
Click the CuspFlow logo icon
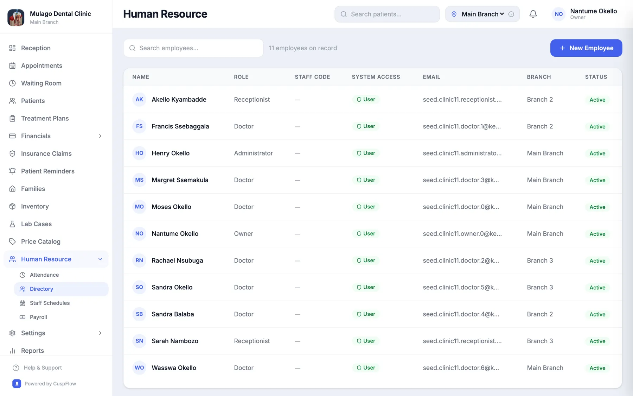pos(17,384)
